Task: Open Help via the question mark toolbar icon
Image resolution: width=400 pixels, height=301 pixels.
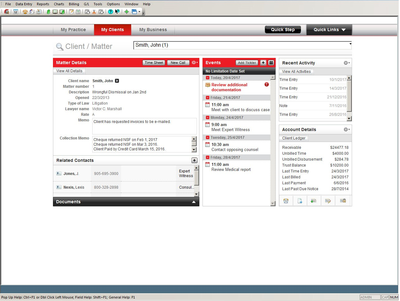Action: [x=110, y=12]
